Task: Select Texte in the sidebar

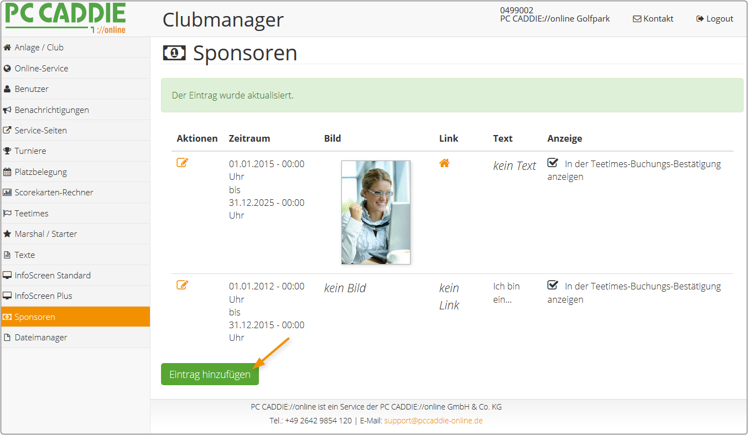Action: (x=75, y=255)
